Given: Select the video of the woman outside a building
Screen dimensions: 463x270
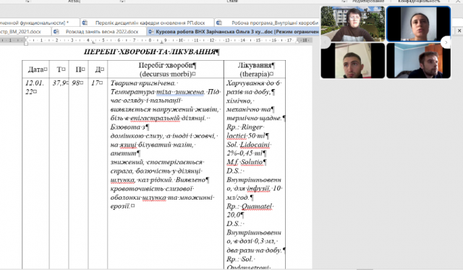Looking at the screenshot, I should tap(353, 24).
